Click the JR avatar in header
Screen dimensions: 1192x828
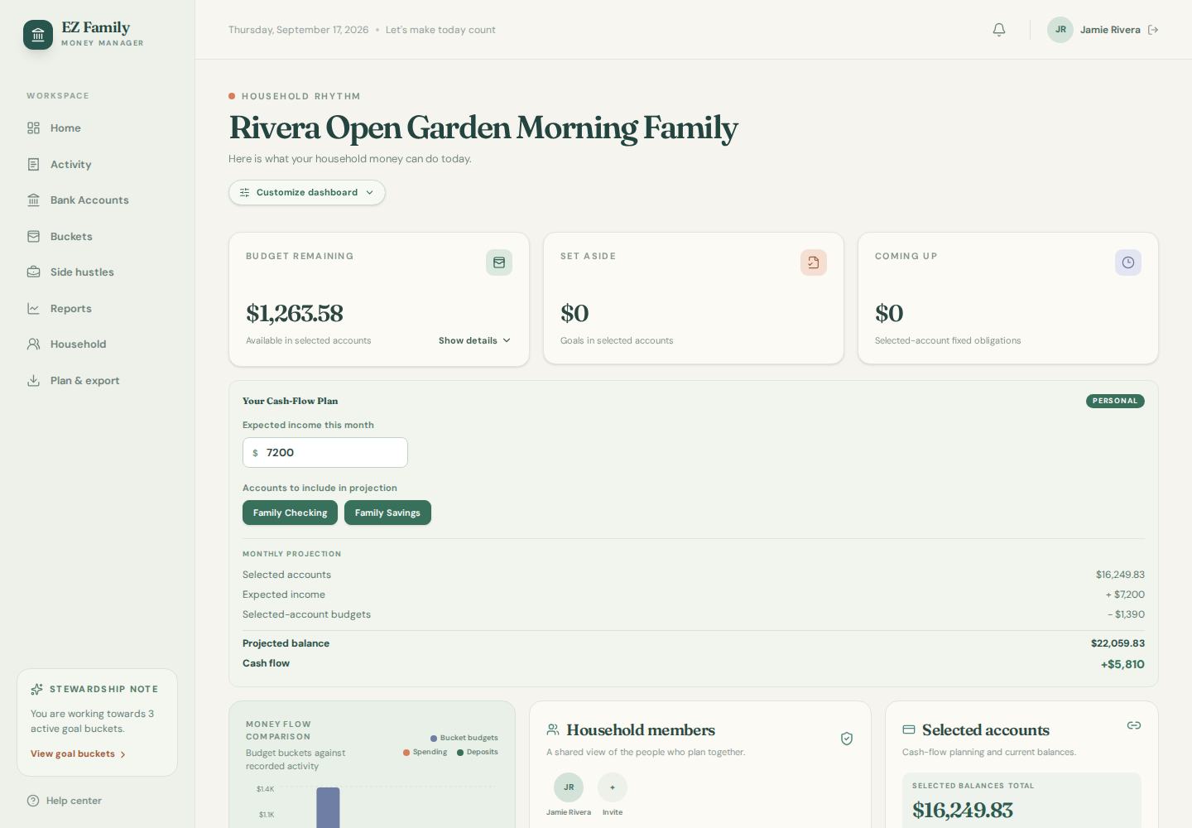pyautogui.click(x=1060, y=30)
